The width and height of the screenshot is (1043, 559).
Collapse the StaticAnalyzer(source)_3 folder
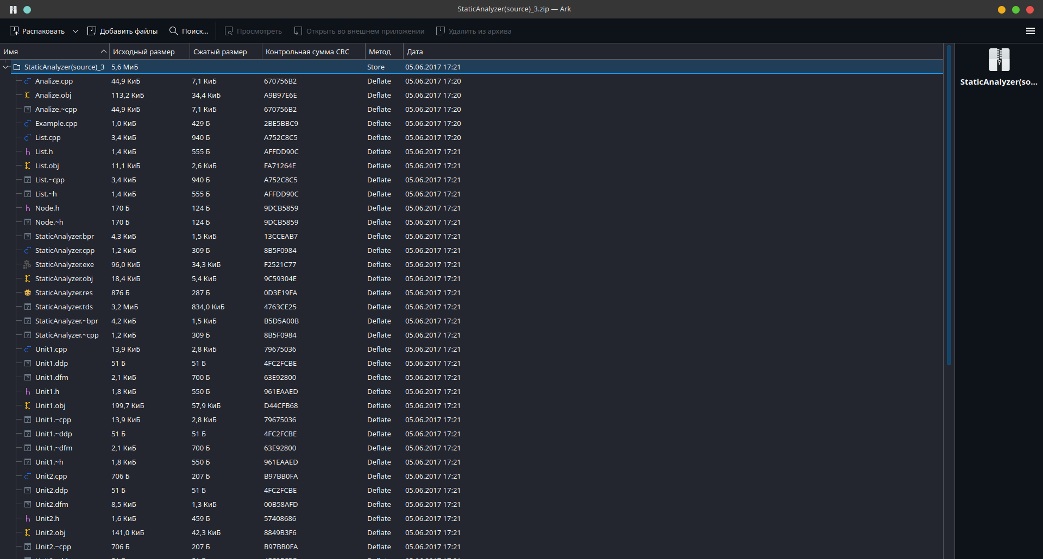pos(6,67)
